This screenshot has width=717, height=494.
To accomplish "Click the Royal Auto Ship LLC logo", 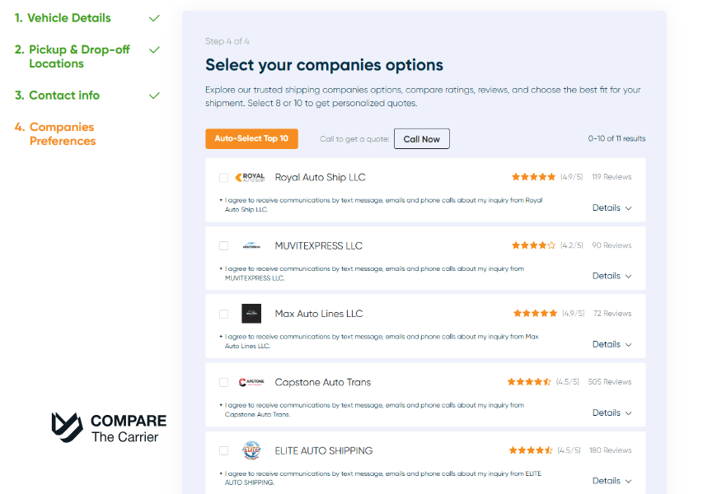I will tap(251, 177).
